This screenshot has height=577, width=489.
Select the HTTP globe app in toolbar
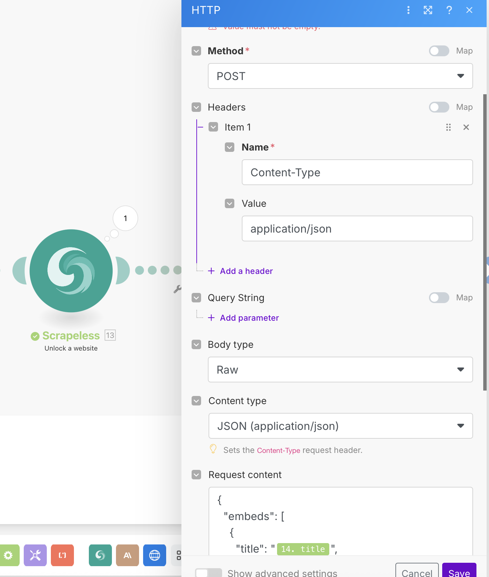point(155,555)
